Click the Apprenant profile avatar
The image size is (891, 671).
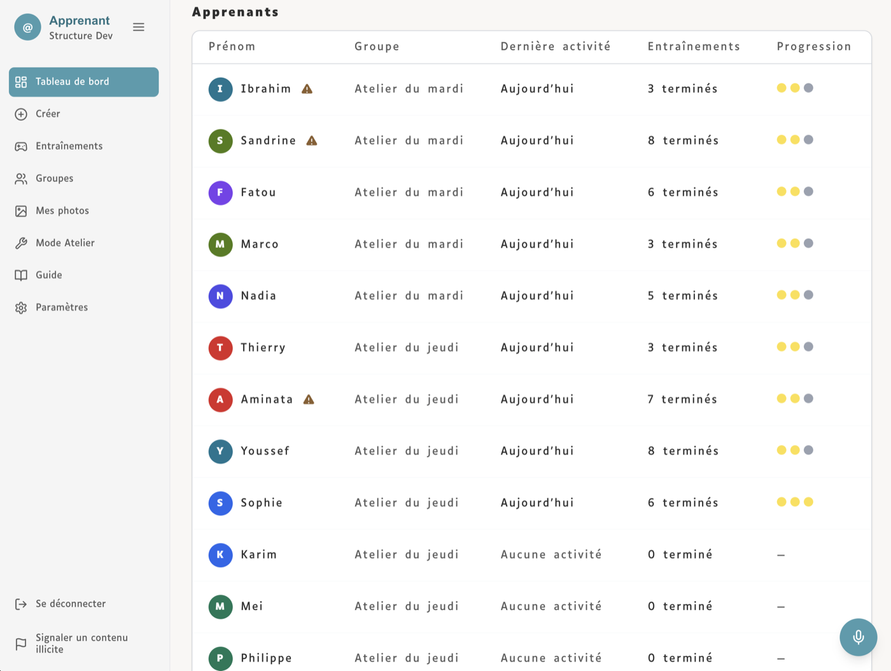[x=27, y=27]
